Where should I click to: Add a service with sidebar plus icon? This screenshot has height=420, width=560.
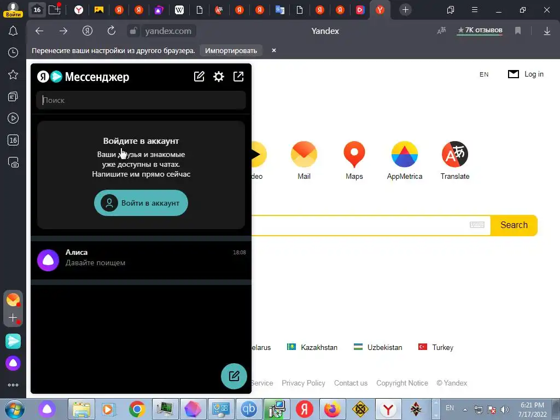coord(13,318)
